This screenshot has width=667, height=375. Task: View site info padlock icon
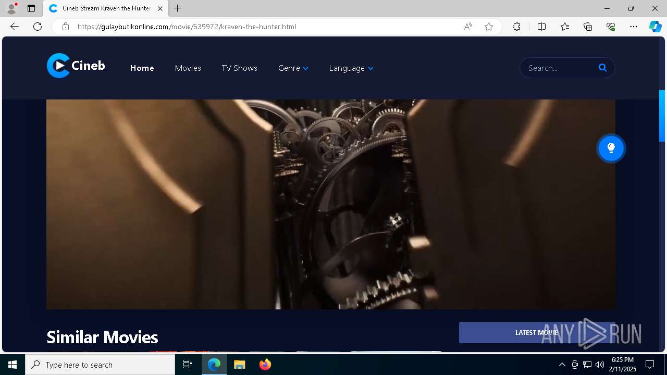[x=66, y=27]
